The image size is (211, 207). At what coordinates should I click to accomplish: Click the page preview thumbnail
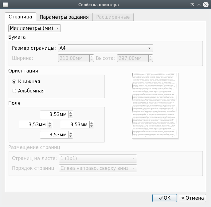[x=154, y=105]
